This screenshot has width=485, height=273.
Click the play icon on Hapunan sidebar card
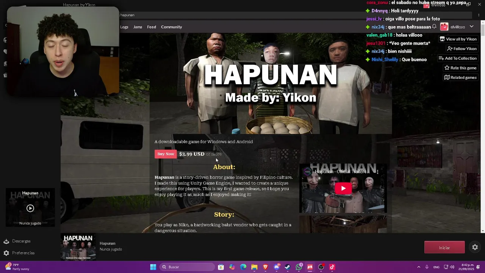tap(30, 208)
